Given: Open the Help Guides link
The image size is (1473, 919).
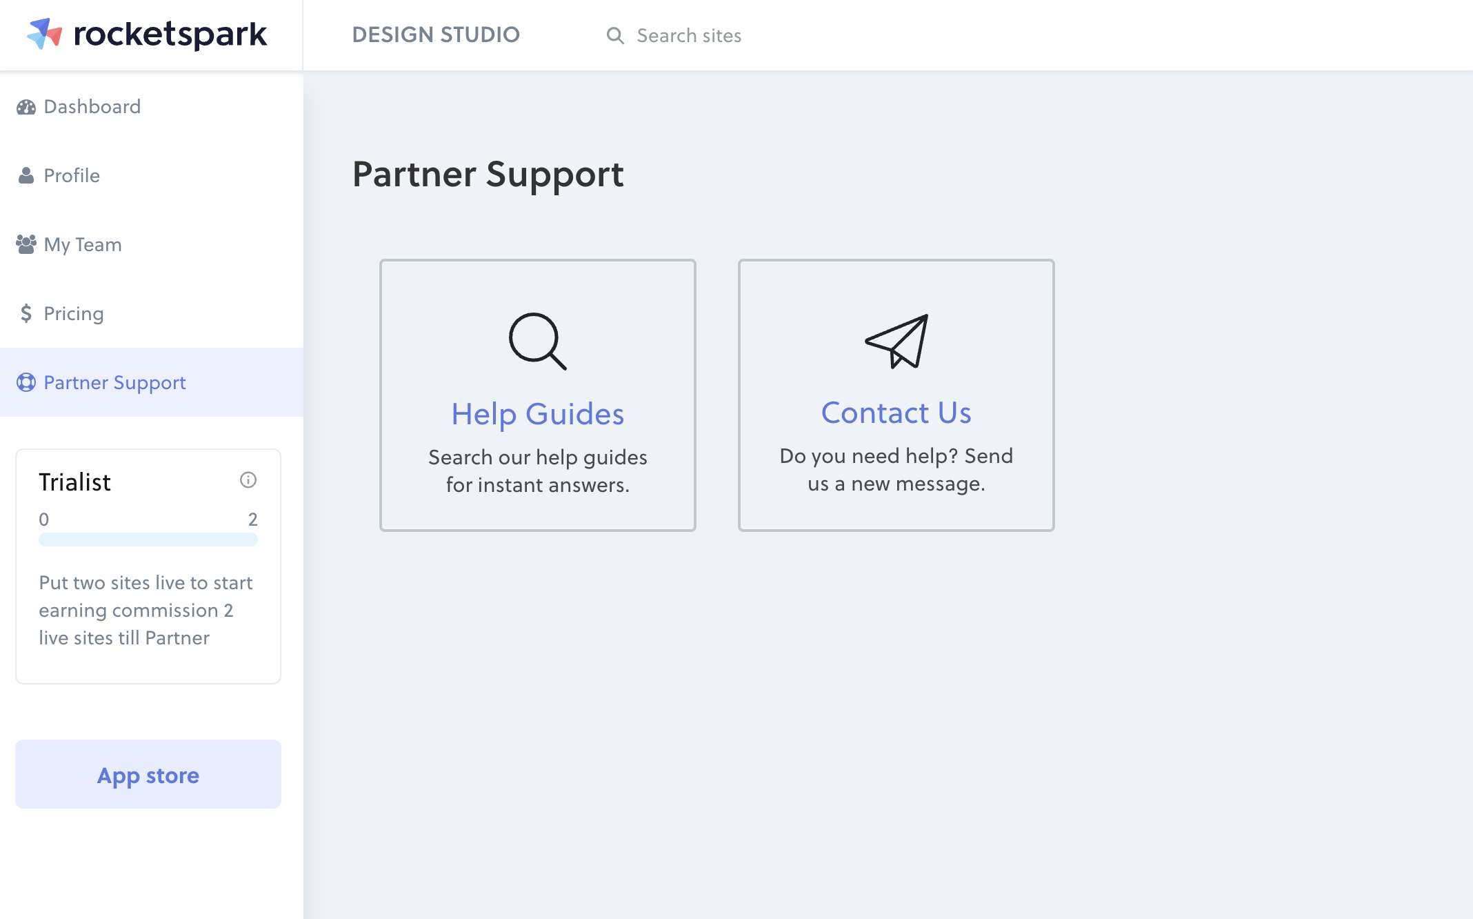Looking at the screenshot, I should [538, 414].
